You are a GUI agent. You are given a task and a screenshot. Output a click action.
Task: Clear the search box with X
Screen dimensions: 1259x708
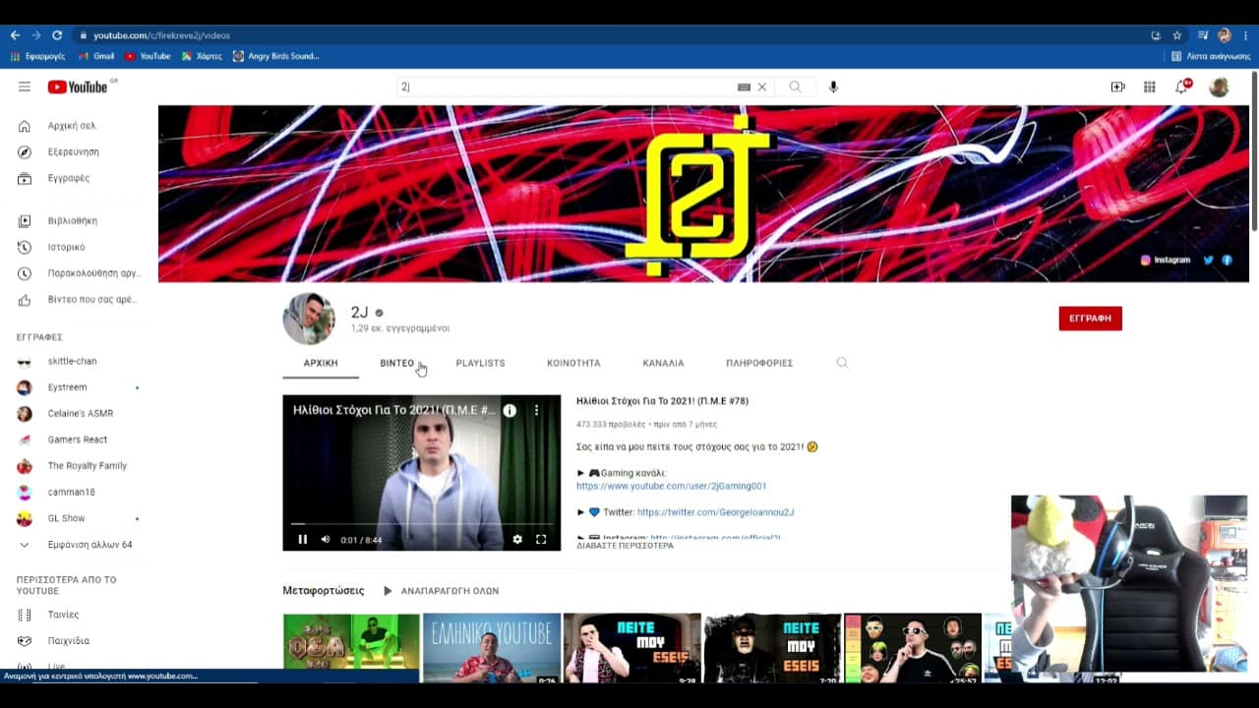[x=761, y=87]
